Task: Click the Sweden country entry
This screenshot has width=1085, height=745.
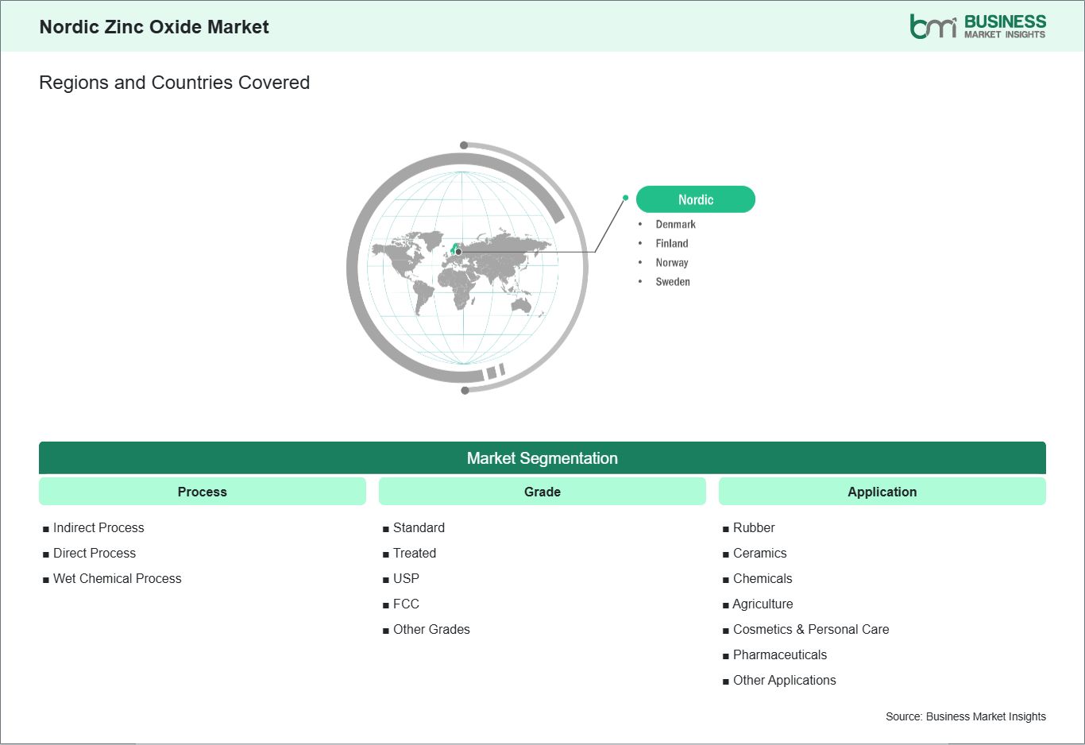Action: pos(673,282)
